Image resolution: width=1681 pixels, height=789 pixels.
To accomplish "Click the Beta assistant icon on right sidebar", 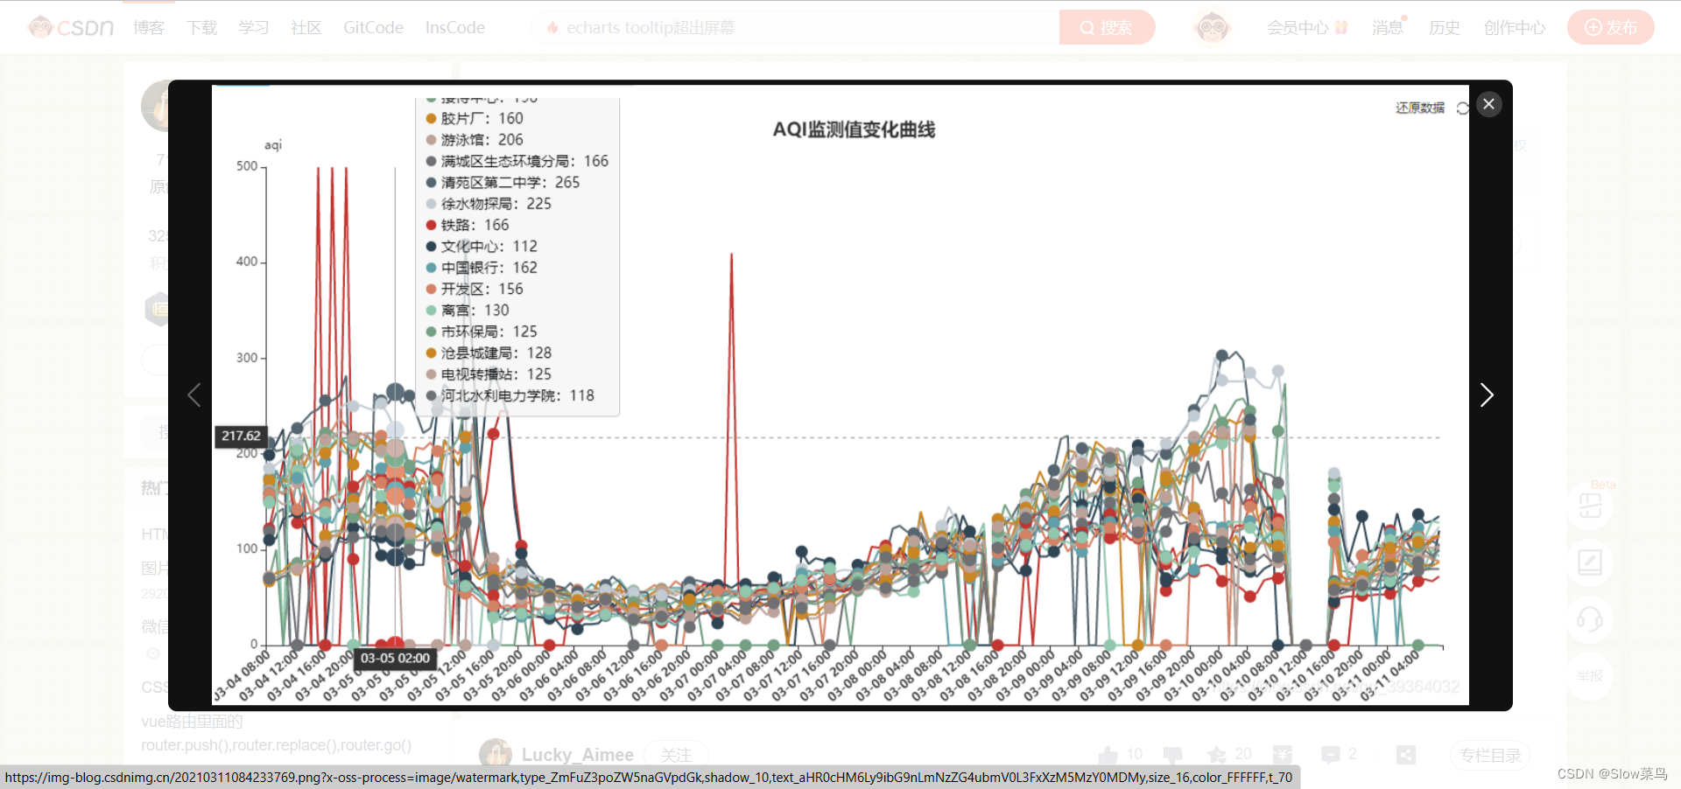I will (1590, 505).
